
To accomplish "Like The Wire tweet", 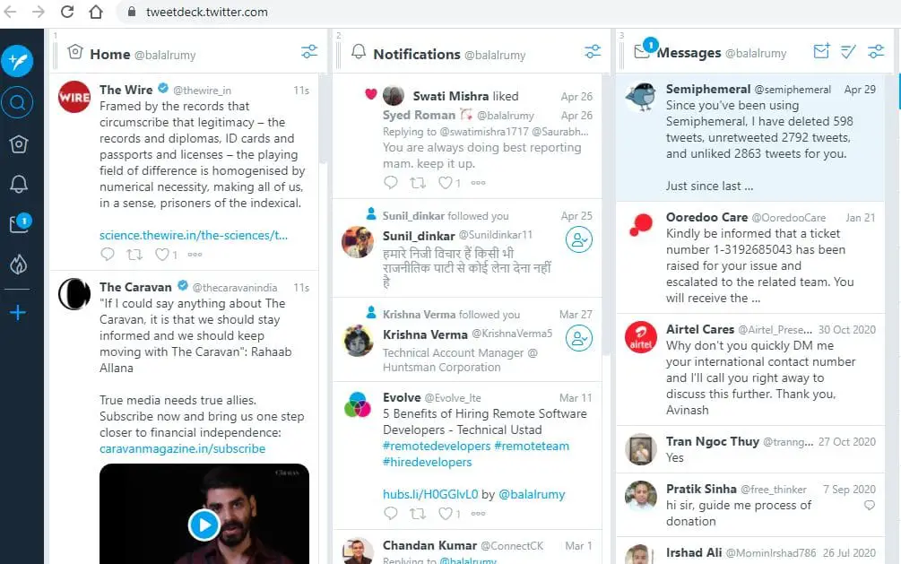I will click(x=162, y=254).
